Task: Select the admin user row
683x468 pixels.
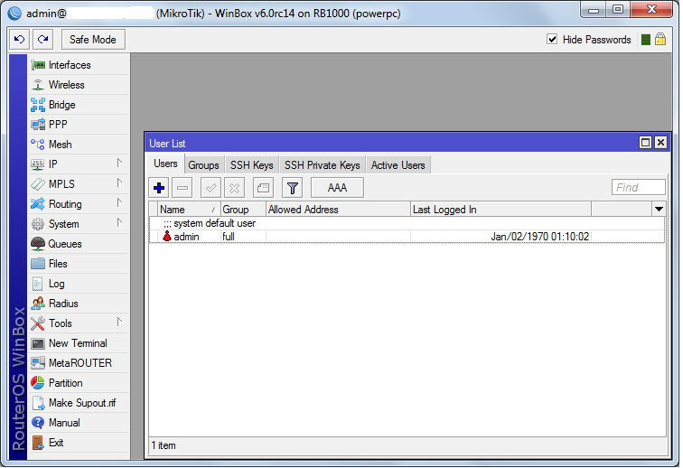Action: click(407, 237)
